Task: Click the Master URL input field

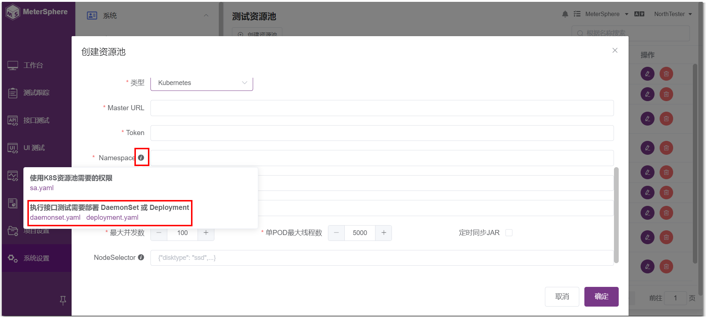Action: coord(382,108)
